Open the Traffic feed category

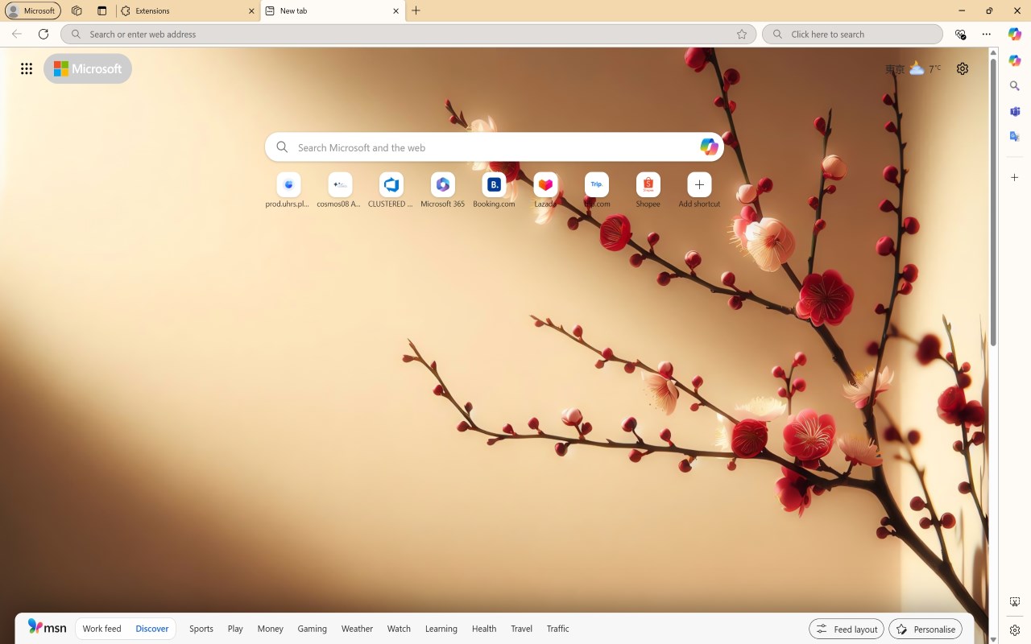tap(557, 629)
